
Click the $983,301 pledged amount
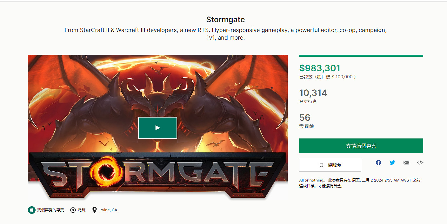coord(320,68)
